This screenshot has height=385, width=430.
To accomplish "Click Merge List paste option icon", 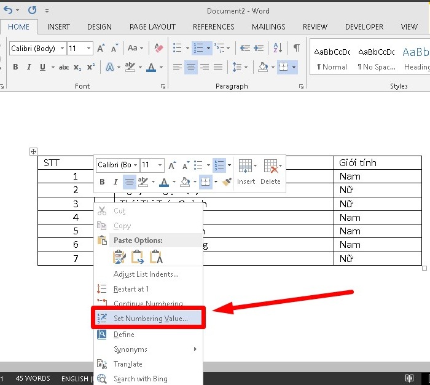I will (x=138, y=256).
